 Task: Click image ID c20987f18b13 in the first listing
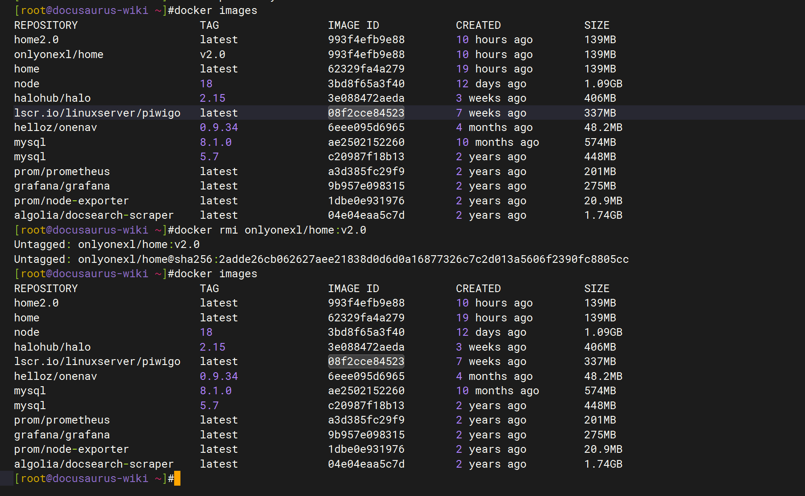(366, 157)
